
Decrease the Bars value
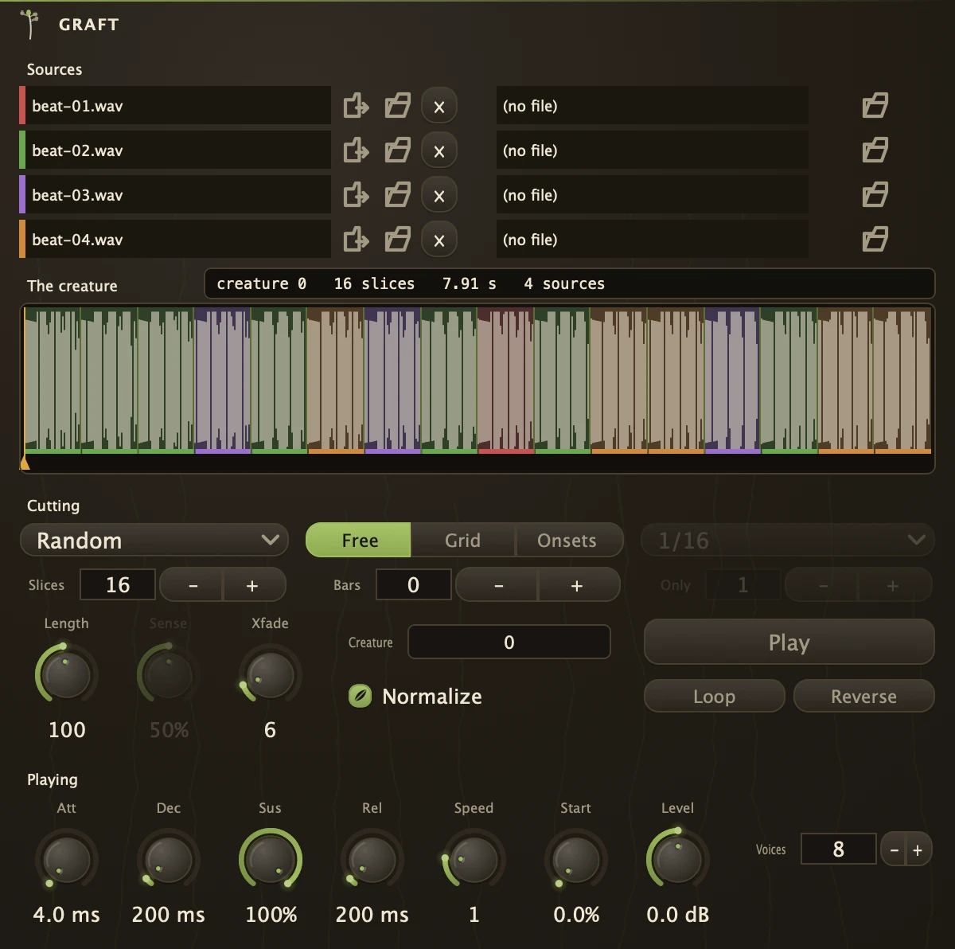coord(498,585)
